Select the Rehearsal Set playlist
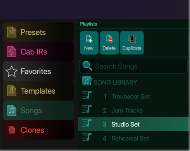 [134, 138]
